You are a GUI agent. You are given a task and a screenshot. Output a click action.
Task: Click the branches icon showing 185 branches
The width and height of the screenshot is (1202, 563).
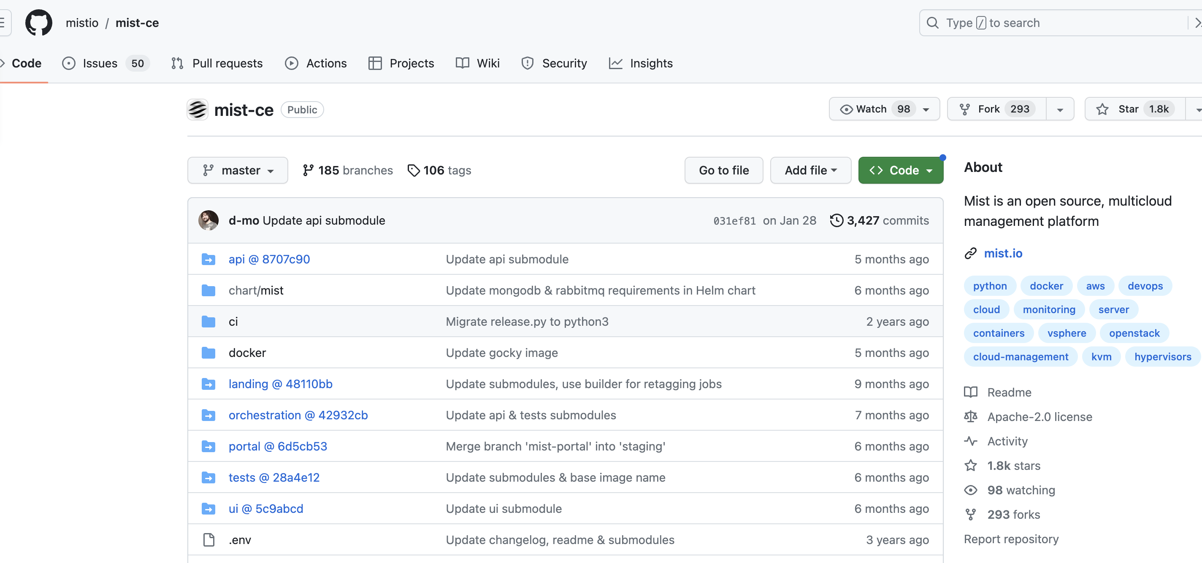point(308,171)
